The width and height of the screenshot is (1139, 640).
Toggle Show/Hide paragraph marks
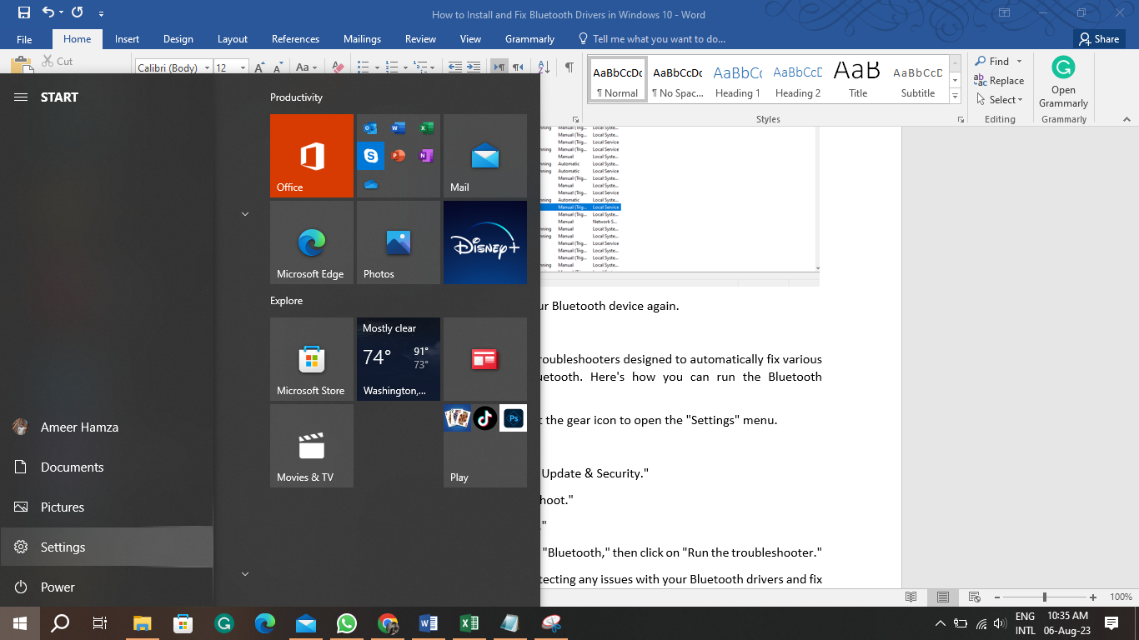click(x=569, y=67)
